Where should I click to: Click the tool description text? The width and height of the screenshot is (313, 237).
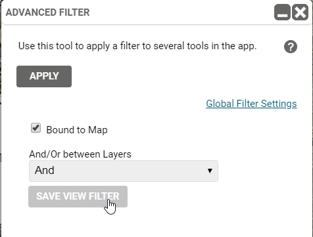click(137, 46)
